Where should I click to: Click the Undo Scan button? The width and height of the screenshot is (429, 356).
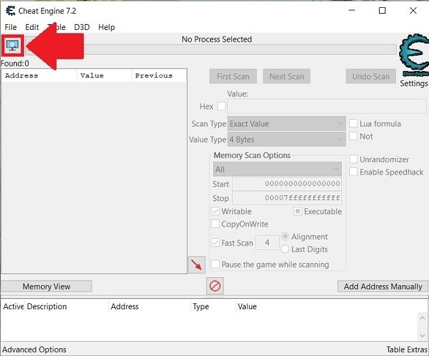pyautogui.click(x=370, y=76)
